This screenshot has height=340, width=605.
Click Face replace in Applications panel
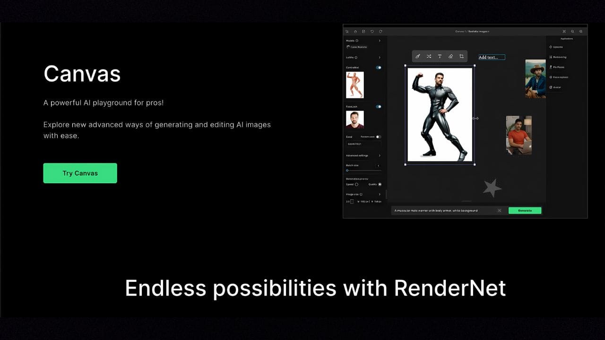[559, 77]
